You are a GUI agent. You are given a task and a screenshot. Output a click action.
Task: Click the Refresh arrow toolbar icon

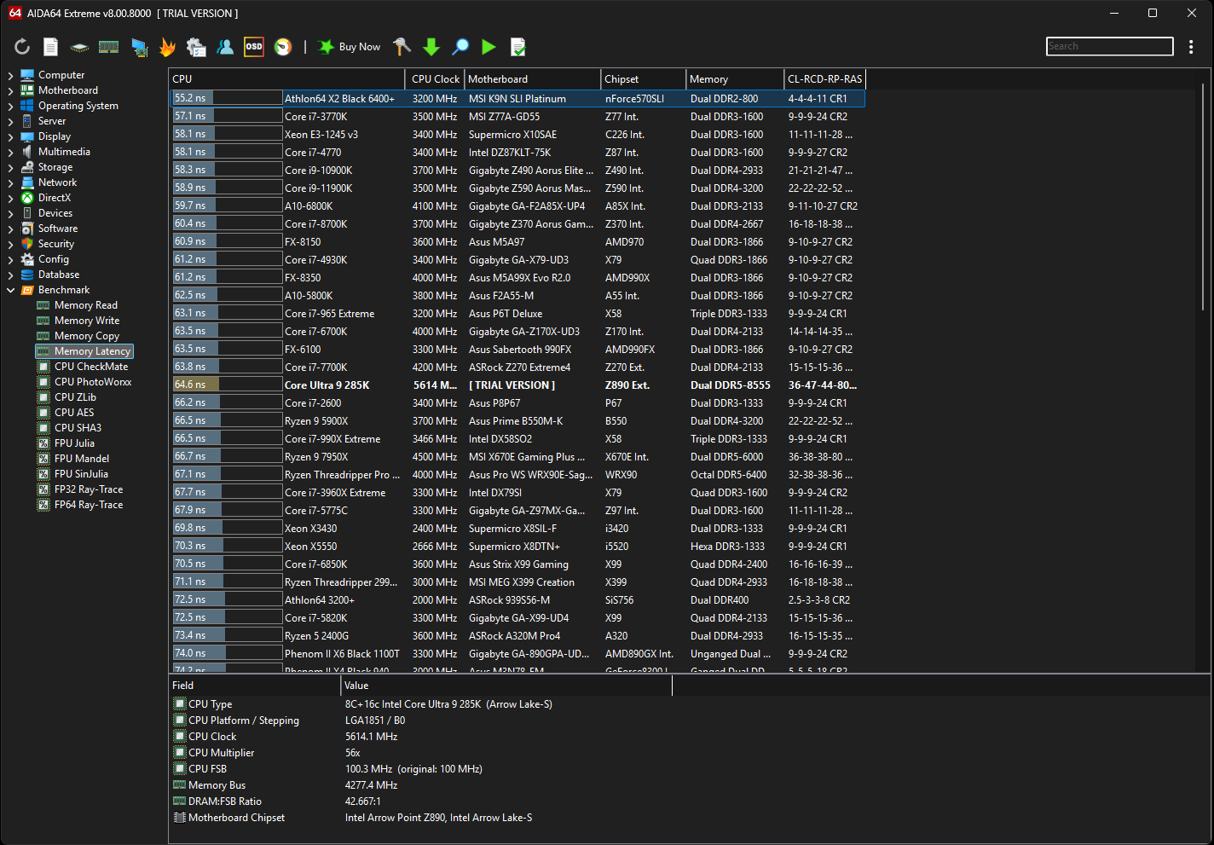(22, 47)
